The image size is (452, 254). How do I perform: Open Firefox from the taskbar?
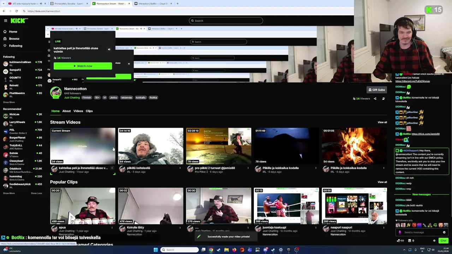pyautogui.click(x=234, y=250)
